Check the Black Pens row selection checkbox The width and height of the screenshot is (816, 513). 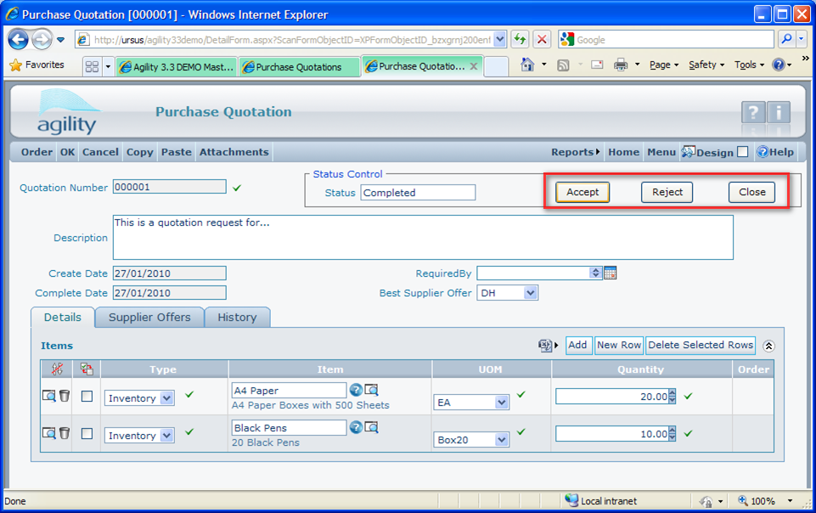(x=87, y=434)
